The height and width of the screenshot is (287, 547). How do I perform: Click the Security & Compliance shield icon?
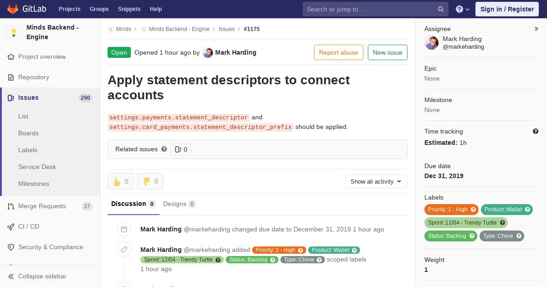click(11, 247)
